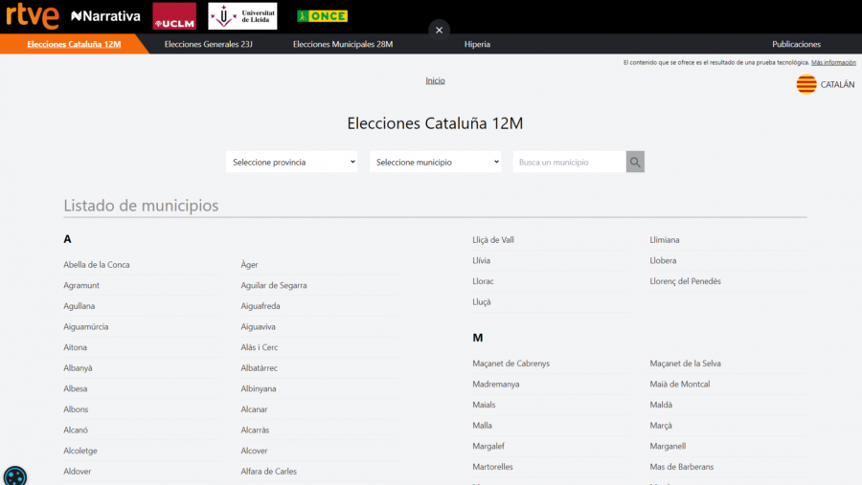Click the Universitat de Lleida logo
The image size is (862, 485).
pos(242,16)
